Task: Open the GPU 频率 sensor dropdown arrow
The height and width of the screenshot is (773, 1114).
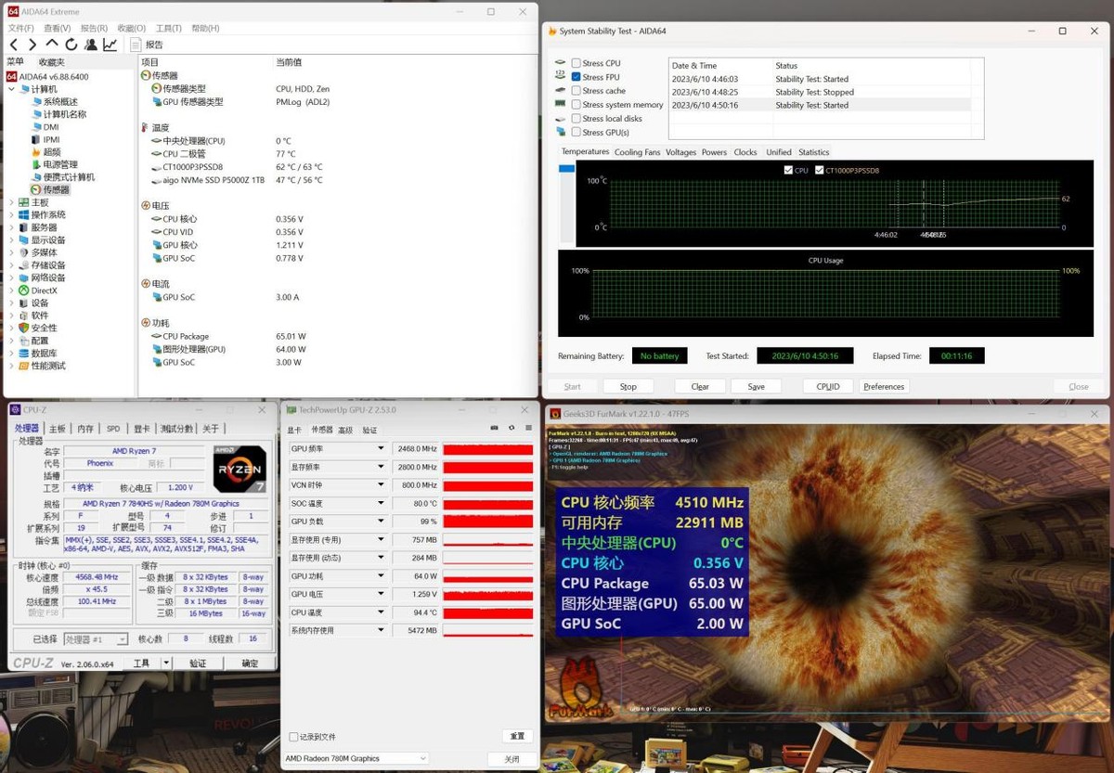Action: tap(380, 449)
